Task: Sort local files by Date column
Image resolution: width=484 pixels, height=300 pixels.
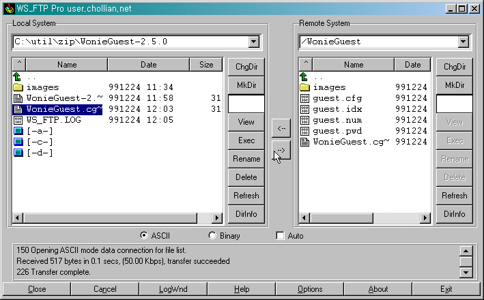Action: click(x=148, y=65)
